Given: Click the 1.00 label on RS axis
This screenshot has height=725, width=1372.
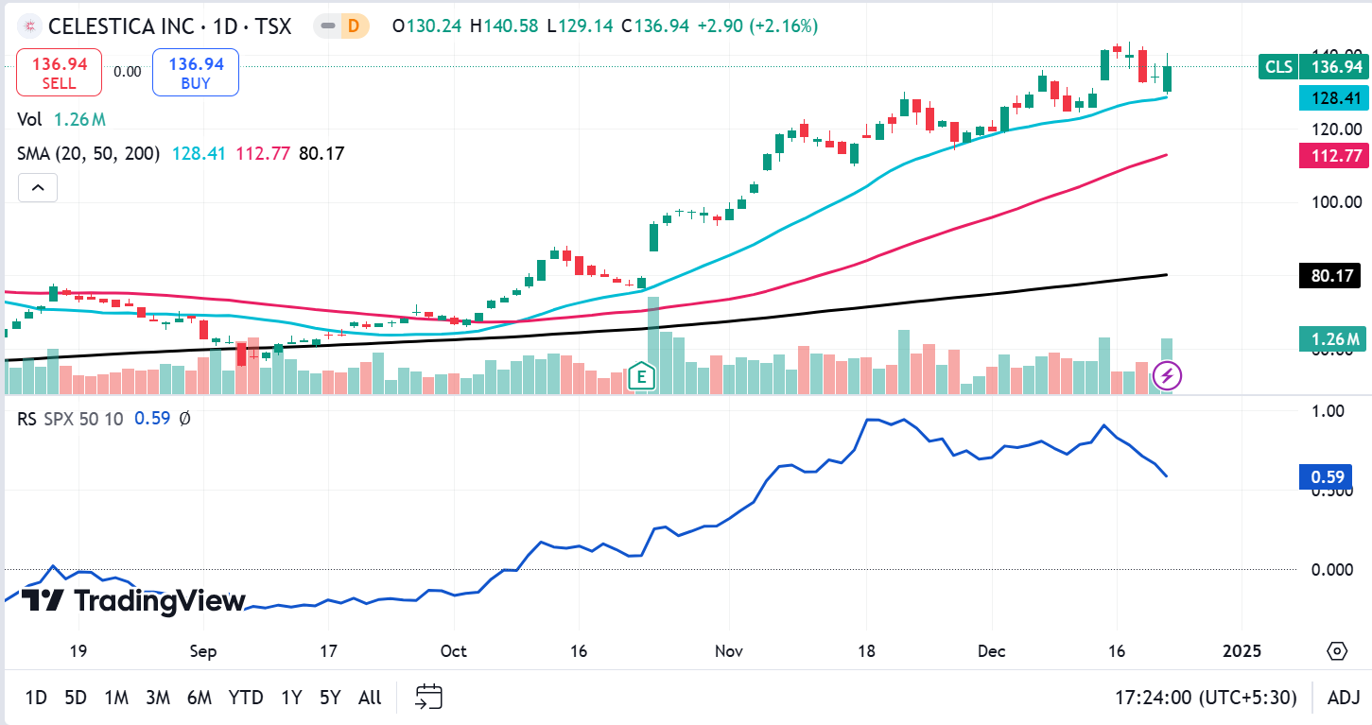Looking at the screenshot, I should (x=1329, y=411).
